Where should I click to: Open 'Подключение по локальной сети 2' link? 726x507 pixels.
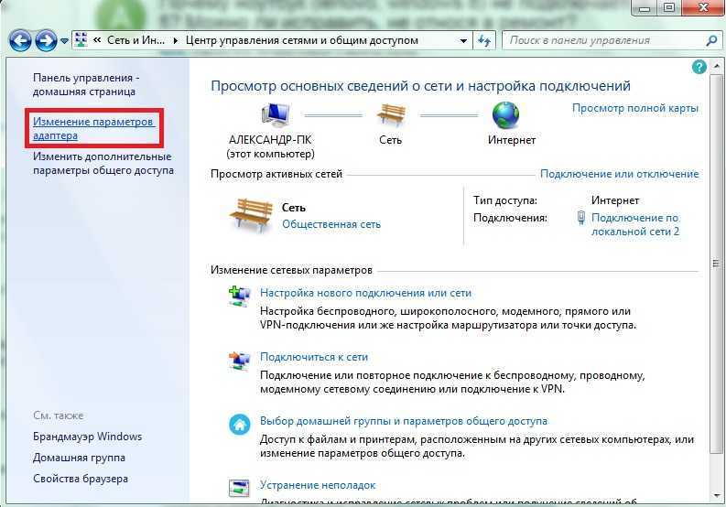pos(634,224)
